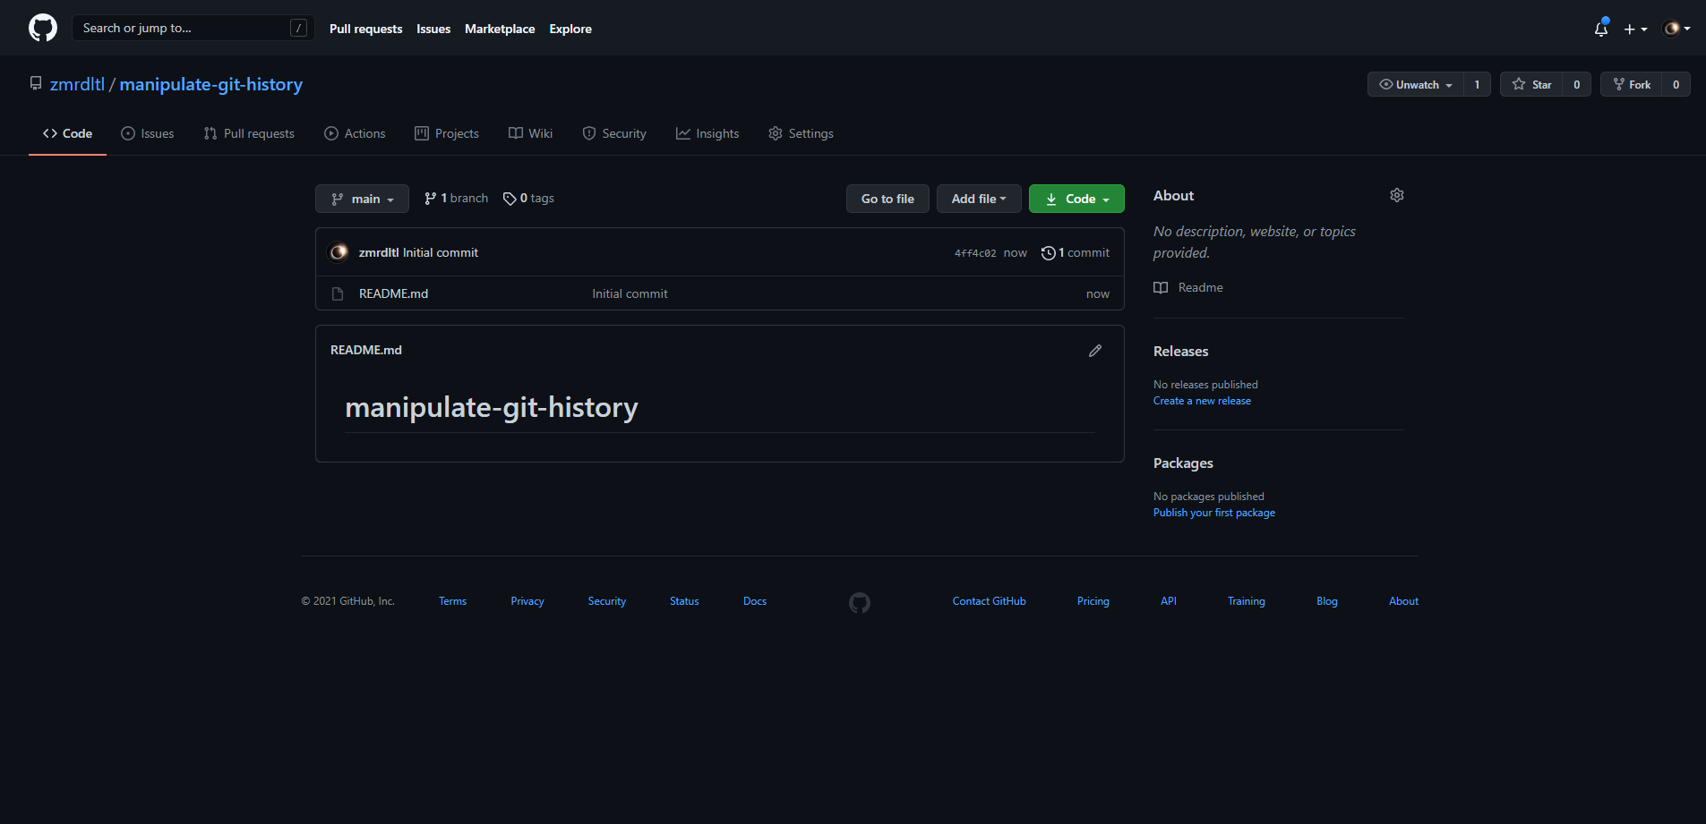Open zmrdltl author link in commit row
1706x824 pixels.
379,253
